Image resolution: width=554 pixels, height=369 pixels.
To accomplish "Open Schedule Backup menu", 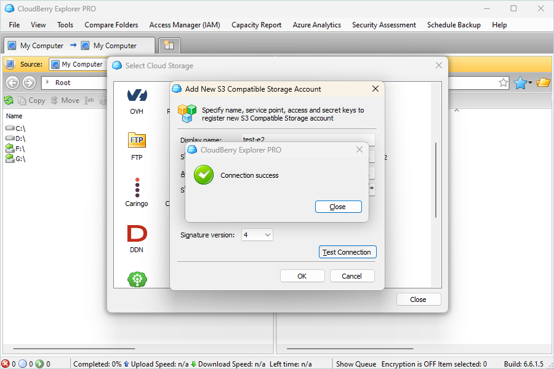I will tap(454, 25).
